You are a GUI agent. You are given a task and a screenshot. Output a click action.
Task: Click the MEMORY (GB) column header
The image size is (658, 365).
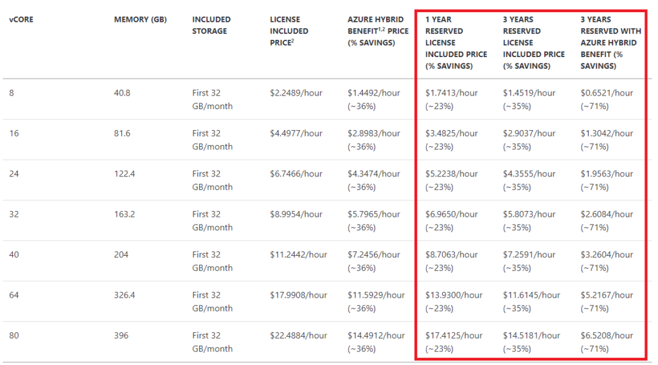tap(140, 19)
